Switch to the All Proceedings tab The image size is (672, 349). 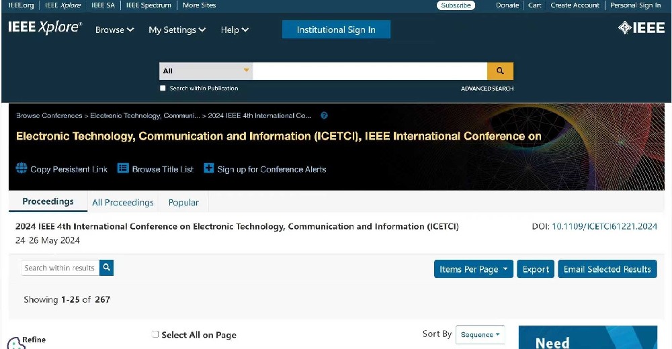[x=123, y=202]
